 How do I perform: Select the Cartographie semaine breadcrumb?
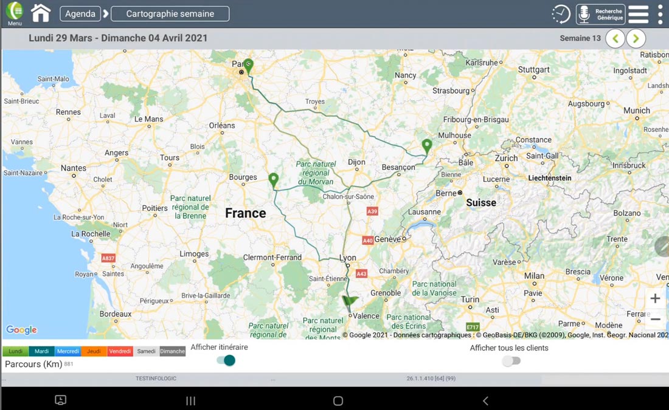170,13
